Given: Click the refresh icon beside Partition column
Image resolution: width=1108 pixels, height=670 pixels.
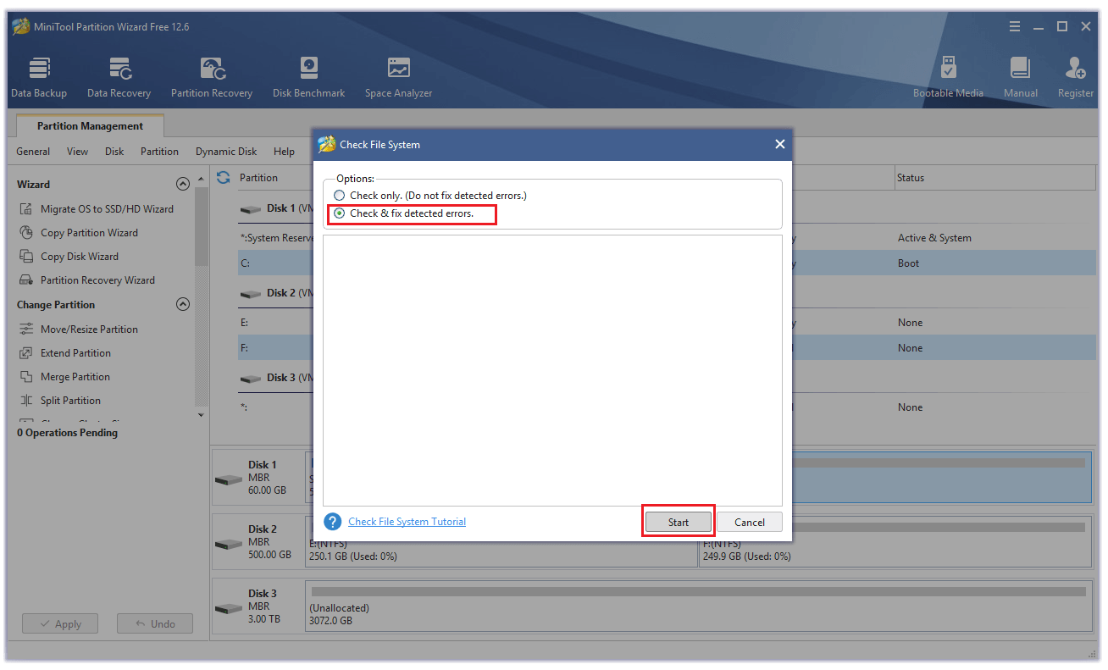Looking at the screenshot, I should click(224, 177).
